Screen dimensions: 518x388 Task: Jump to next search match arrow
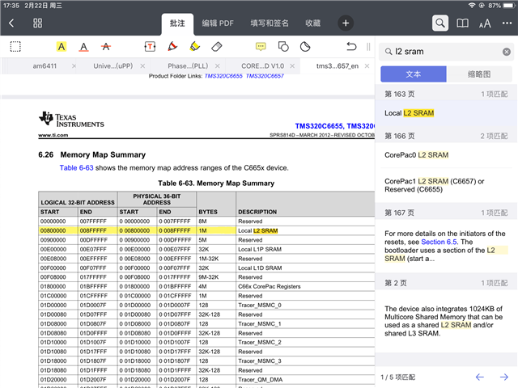(x=503, y=377)
